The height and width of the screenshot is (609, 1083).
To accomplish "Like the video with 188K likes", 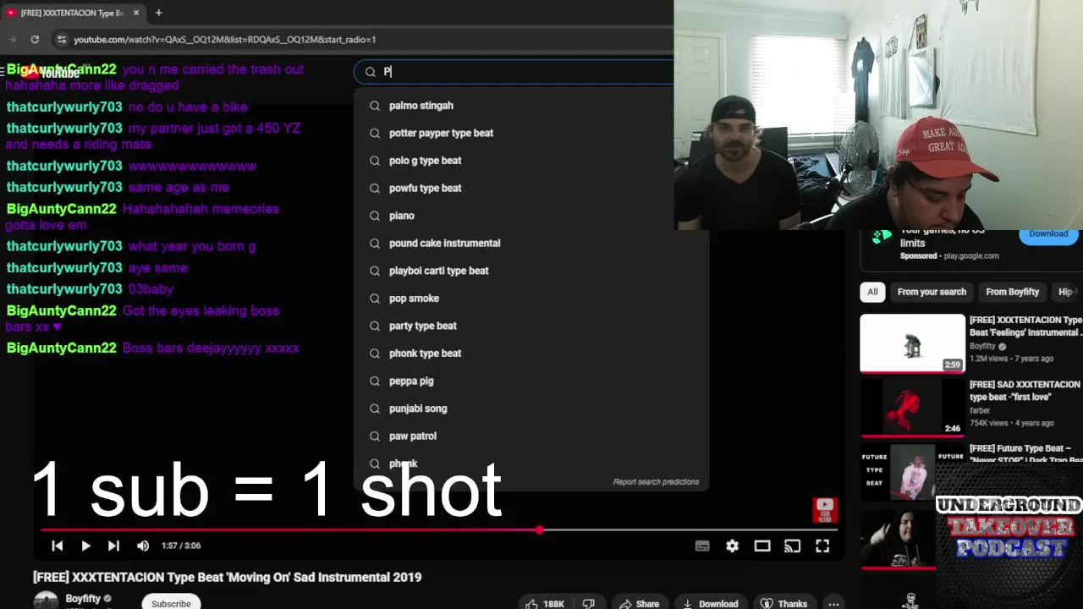I will pos(545,603).
